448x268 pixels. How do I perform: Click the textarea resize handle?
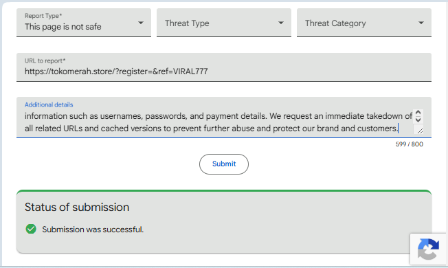click(x=419, y=131)
